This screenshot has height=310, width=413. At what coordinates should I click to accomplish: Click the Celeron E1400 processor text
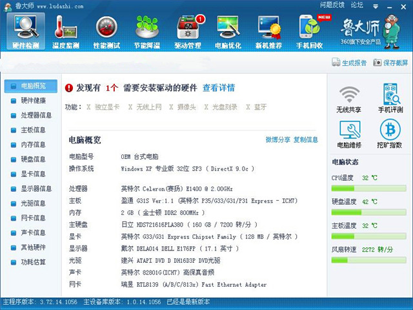coord(177,189)
